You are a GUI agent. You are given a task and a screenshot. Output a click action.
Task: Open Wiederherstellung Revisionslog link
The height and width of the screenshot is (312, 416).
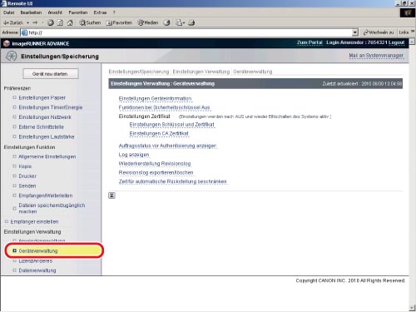coord(155,163)
